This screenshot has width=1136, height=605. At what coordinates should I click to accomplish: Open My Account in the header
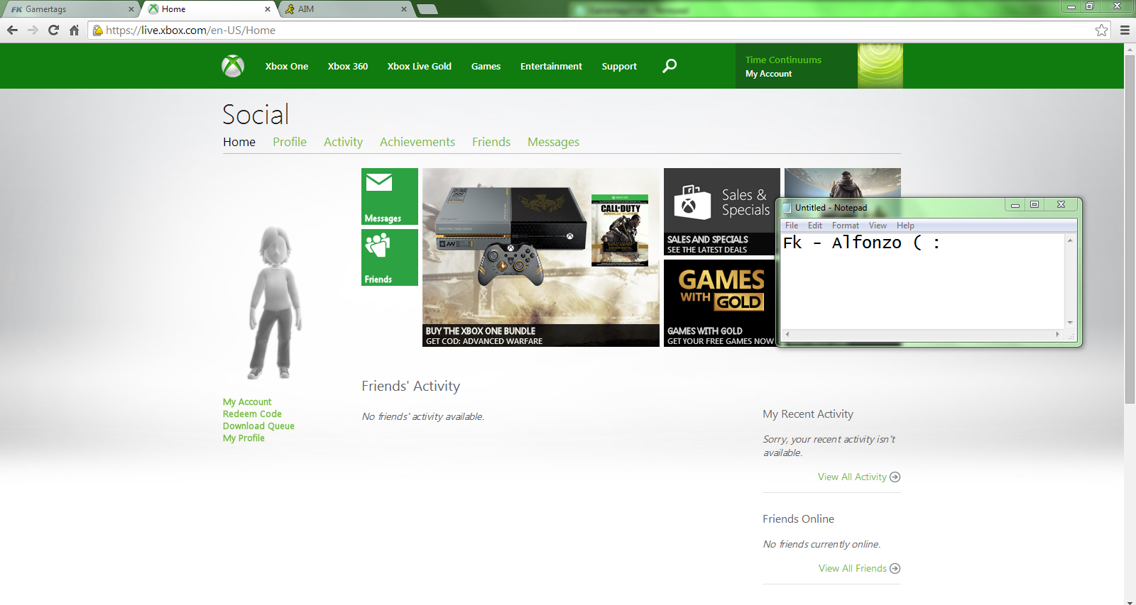click(768, 74)
